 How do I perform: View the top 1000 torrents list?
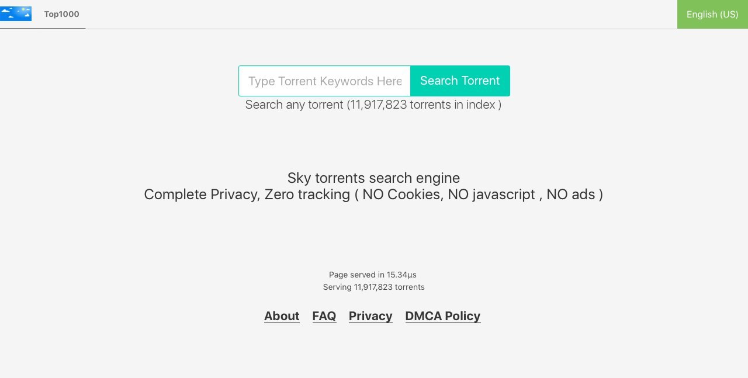(x=61, y=14)
